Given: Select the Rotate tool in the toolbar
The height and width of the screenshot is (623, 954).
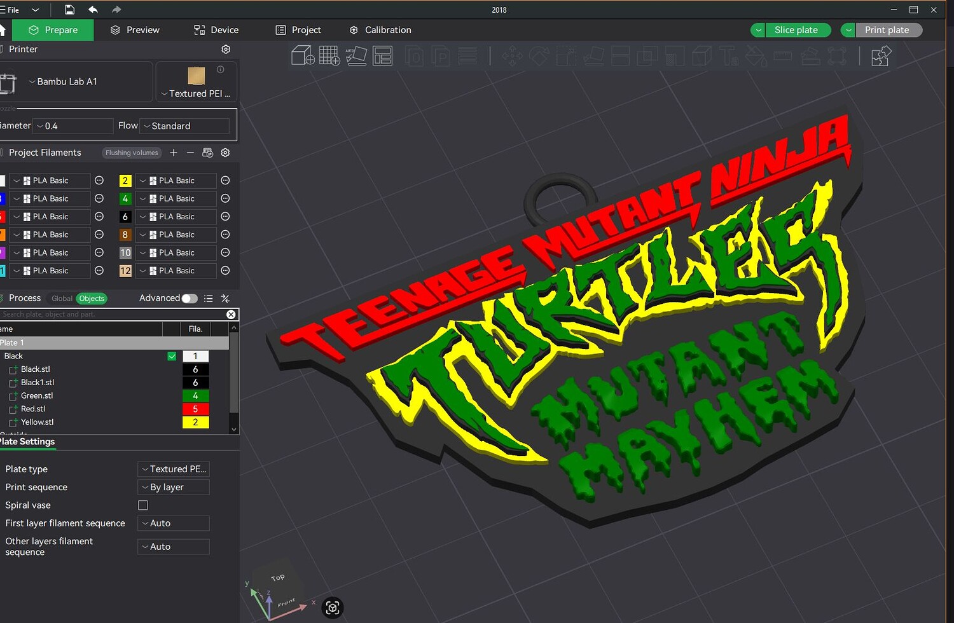Looking at the screenshot, I should 539,56.
